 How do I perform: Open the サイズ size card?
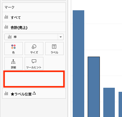tap(34, 49)
